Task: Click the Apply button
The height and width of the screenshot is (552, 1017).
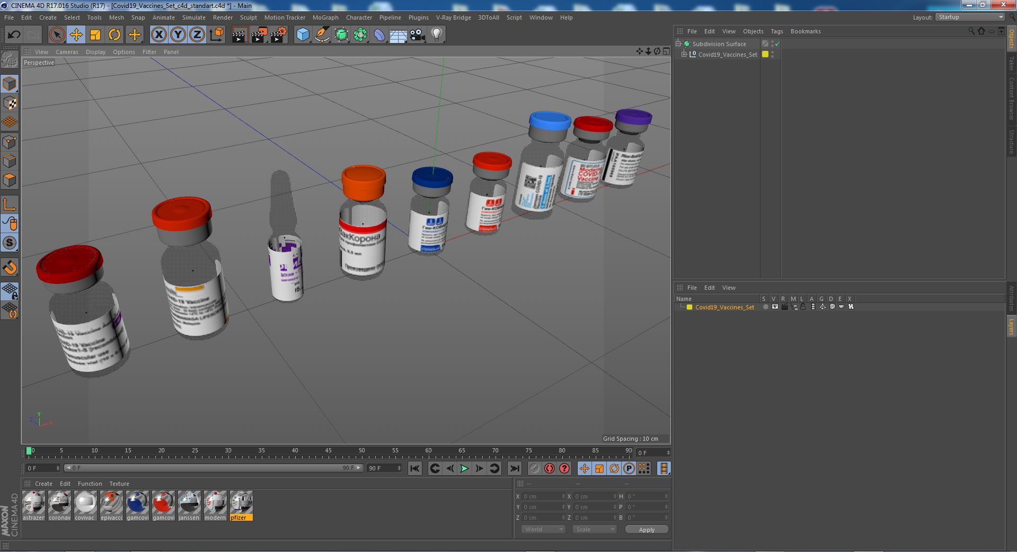Action: coord(647,529)
